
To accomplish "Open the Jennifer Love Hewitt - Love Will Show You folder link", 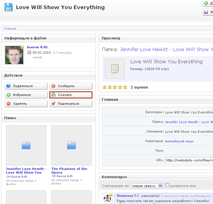I will pyautogui.click(x=26, y=171).
